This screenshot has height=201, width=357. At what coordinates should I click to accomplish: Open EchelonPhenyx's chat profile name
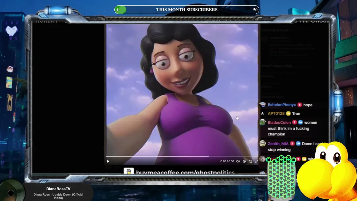(282, 105)
